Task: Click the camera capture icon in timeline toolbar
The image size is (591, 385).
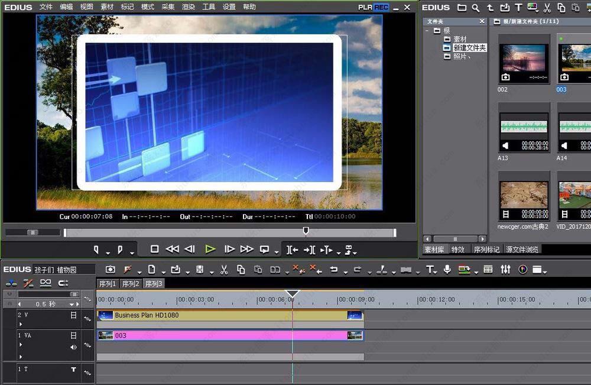Action: [111, 269]
